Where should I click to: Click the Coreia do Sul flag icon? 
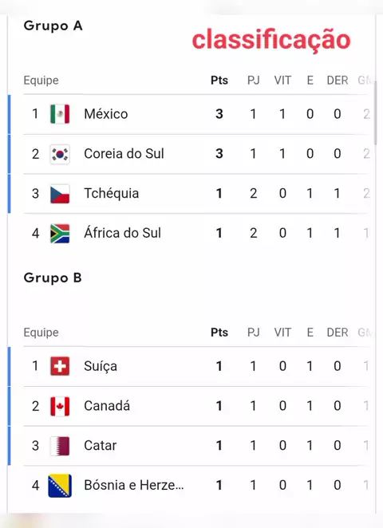pyautogui.click(x=60, y=154)
